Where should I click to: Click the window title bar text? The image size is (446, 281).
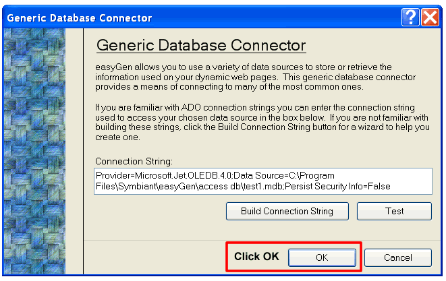click(80, 18)
